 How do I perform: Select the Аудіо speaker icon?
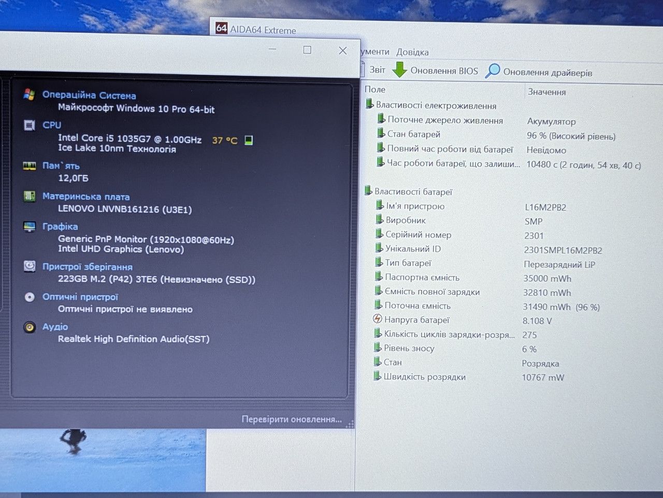pos(30,327)
